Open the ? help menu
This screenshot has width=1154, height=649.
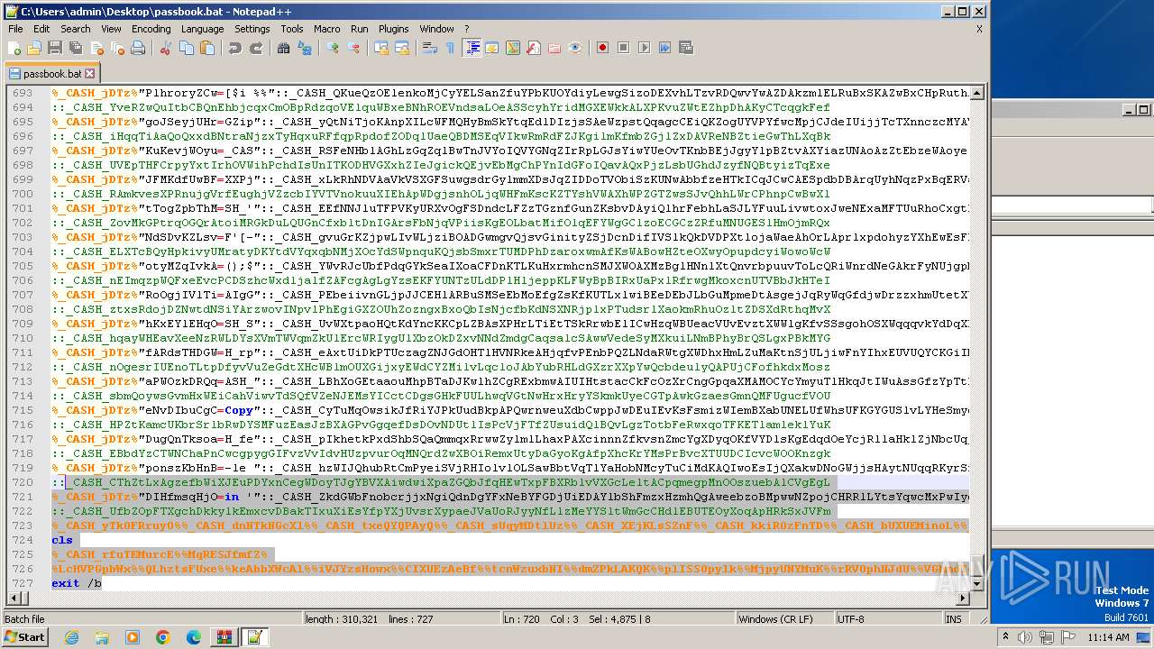(x=467, y=29)
